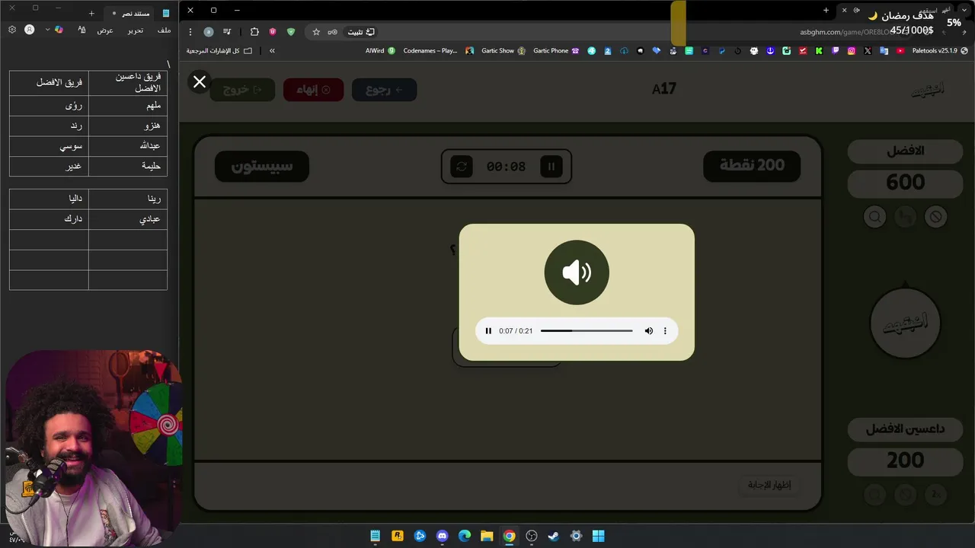The height and width of the screenshot is (548, 975).
Task: Bookmark page with the star icon
Action: tap(316, 32)
